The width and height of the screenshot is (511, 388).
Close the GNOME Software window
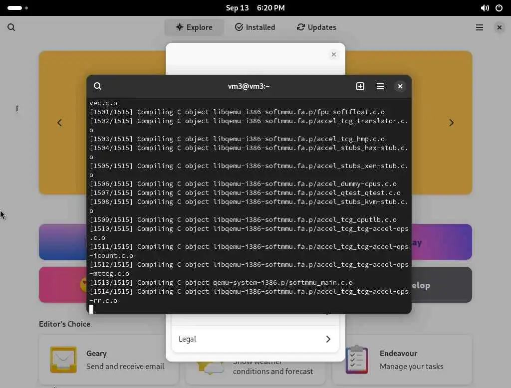point(499,27)
